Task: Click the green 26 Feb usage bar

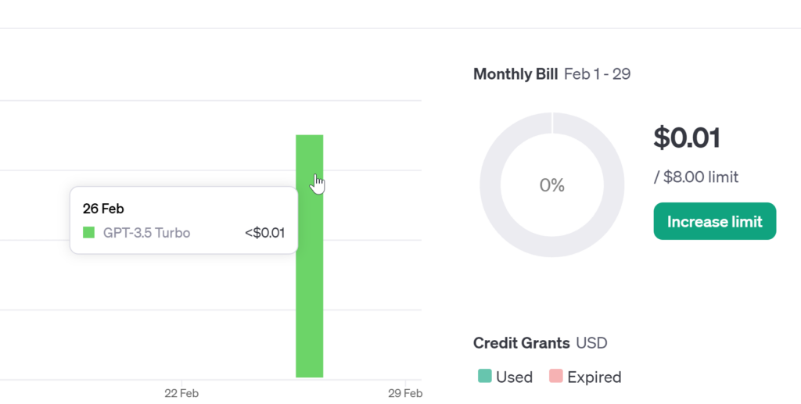Action: [x=310, y=256]
